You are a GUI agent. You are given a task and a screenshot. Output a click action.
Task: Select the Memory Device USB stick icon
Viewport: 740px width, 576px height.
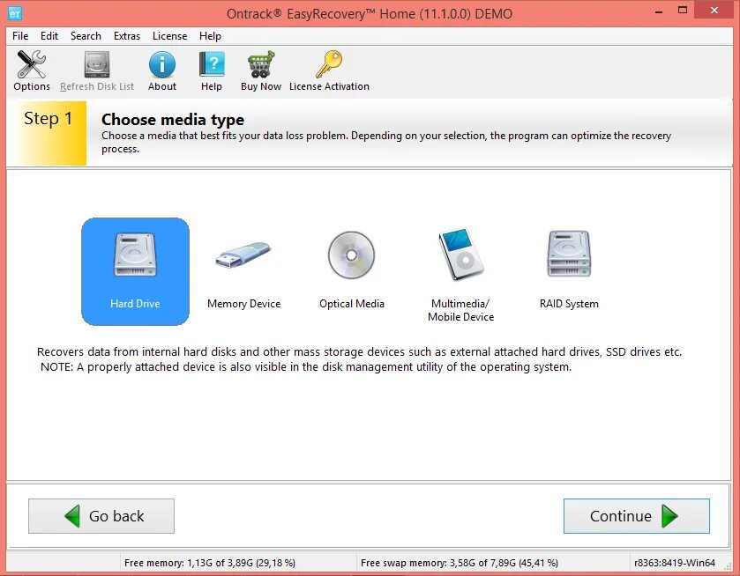pos(243,255)
